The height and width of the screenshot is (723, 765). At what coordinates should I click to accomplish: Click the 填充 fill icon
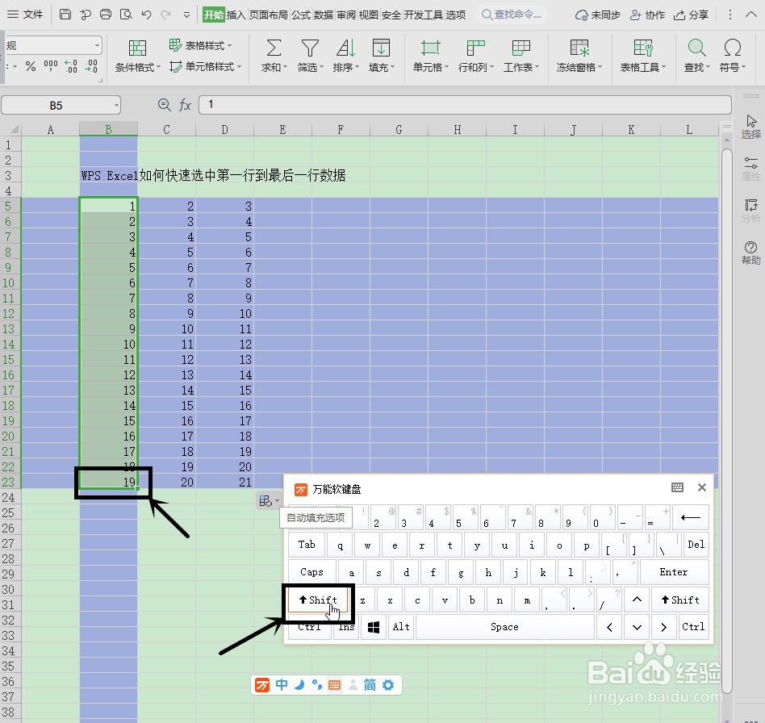(381, 48)
